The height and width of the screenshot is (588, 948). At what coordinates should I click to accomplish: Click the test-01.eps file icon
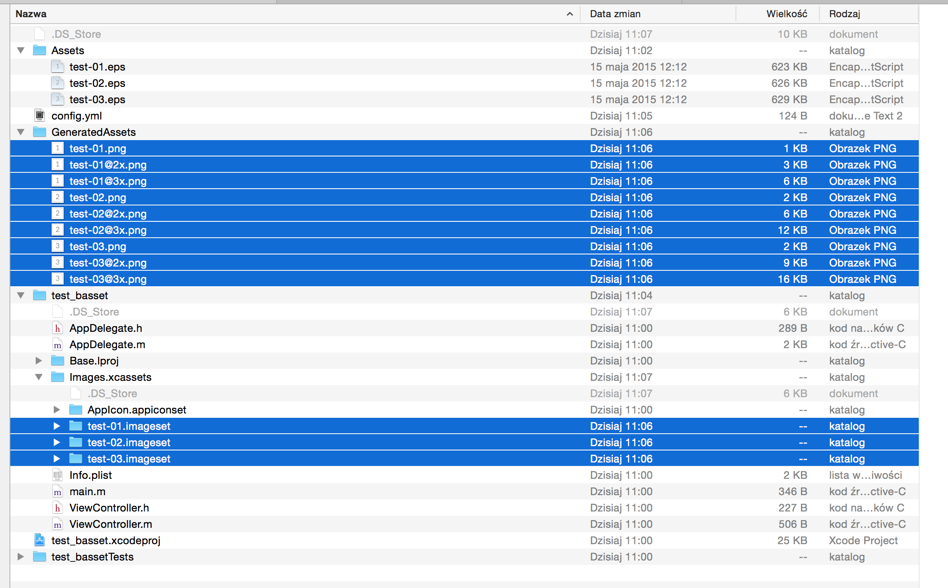coord(57,67)
